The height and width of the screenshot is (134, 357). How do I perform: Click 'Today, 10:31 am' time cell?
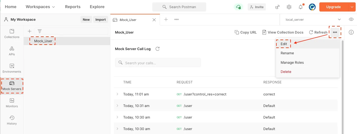(136, 106)
